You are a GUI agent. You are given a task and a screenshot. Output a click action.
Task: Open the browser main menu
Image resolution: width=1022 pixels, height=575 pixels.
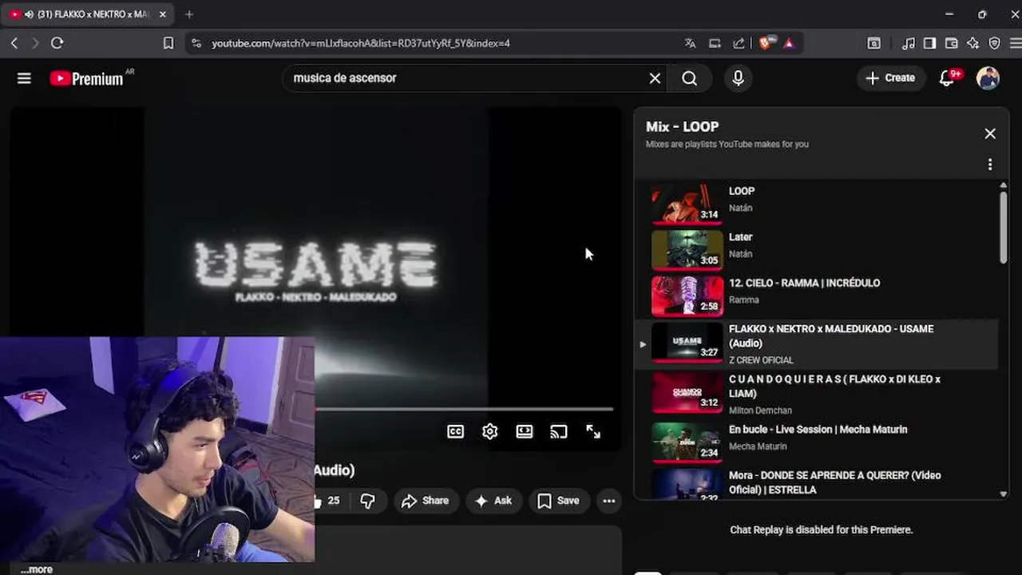click(1015, 43)
